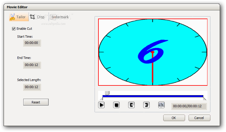The height and width of the screenshot is (132, 226).
Task: Click the 00:00:00//00:00:12 time display
Action: tap(189, 106)
